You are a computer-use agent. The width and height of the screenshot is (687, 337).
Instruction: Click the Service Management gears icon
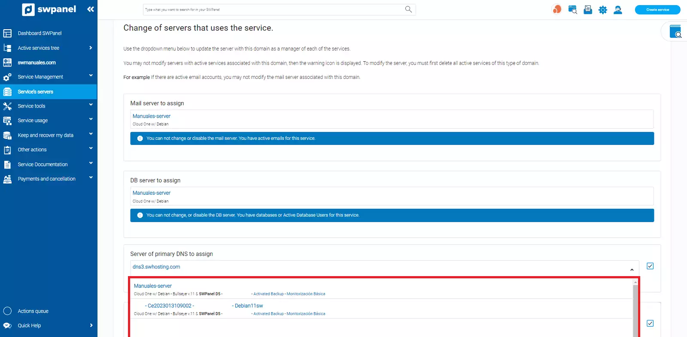click(7, 77)
